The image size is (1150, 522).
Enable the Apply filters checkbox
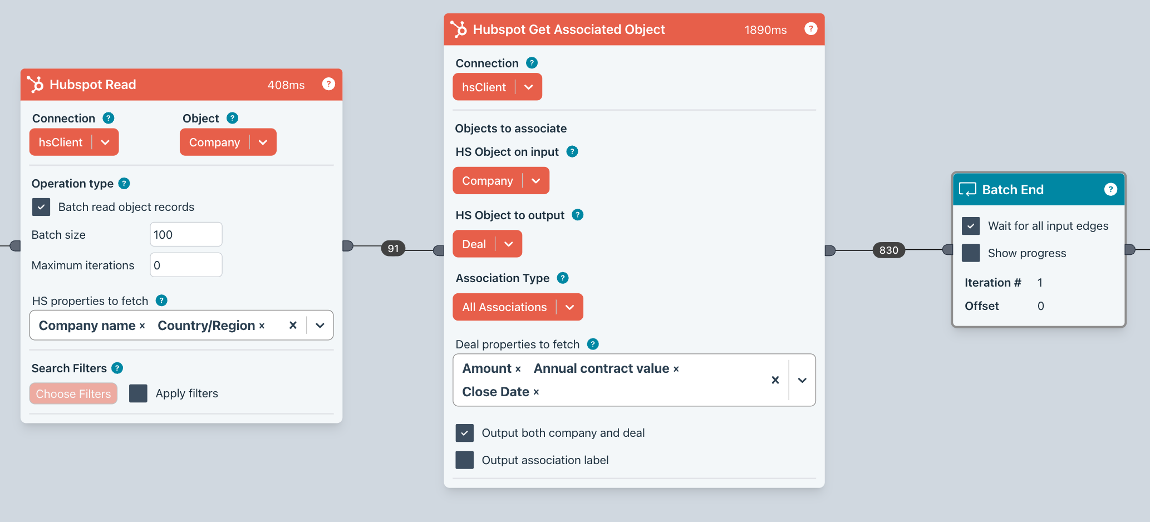(x=138, y=393)
